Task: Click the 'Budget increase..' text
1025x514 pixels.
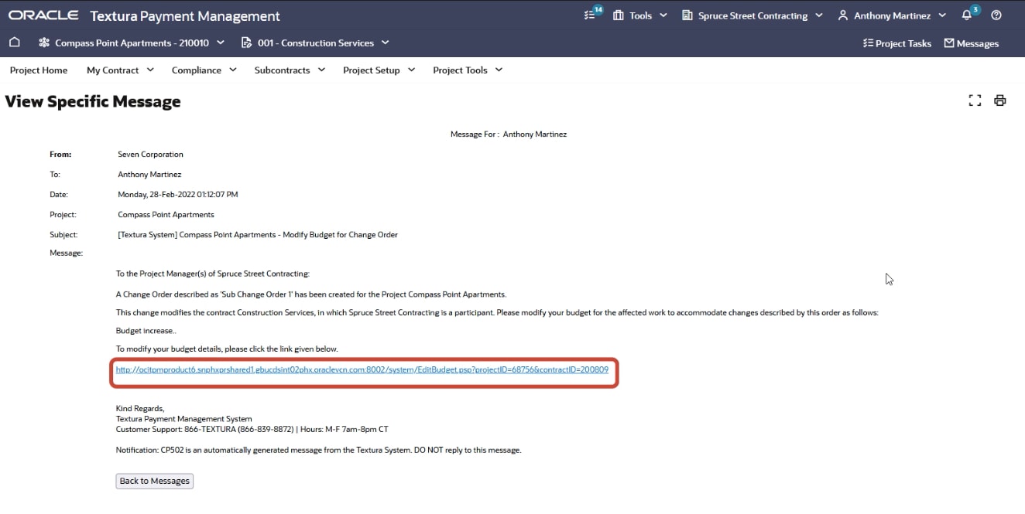Action: point(146,330)
